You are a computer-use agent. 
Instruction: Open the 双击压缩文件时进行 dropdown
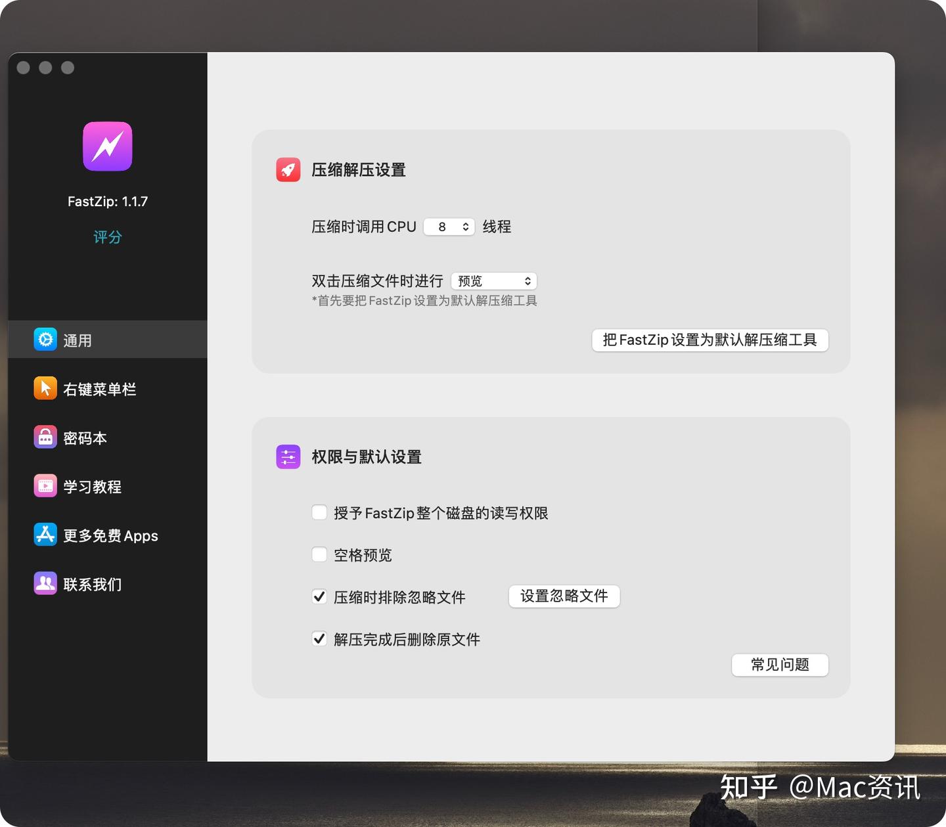(x=493, y=280)
